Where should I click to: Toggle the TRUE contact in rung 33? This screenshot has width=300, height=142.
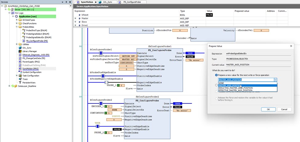point(98,126)
